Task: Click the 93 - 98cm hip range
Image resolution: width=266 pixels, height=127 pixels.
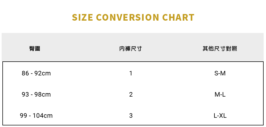Action: click(x=36, y=94)
